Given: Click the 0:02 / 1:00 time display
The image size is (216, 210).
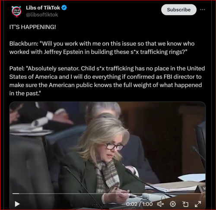Looking at the screenshot, I should [x=139, y=204].
